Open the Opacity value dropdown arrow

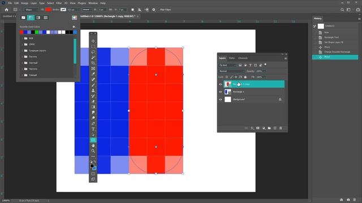265,71
